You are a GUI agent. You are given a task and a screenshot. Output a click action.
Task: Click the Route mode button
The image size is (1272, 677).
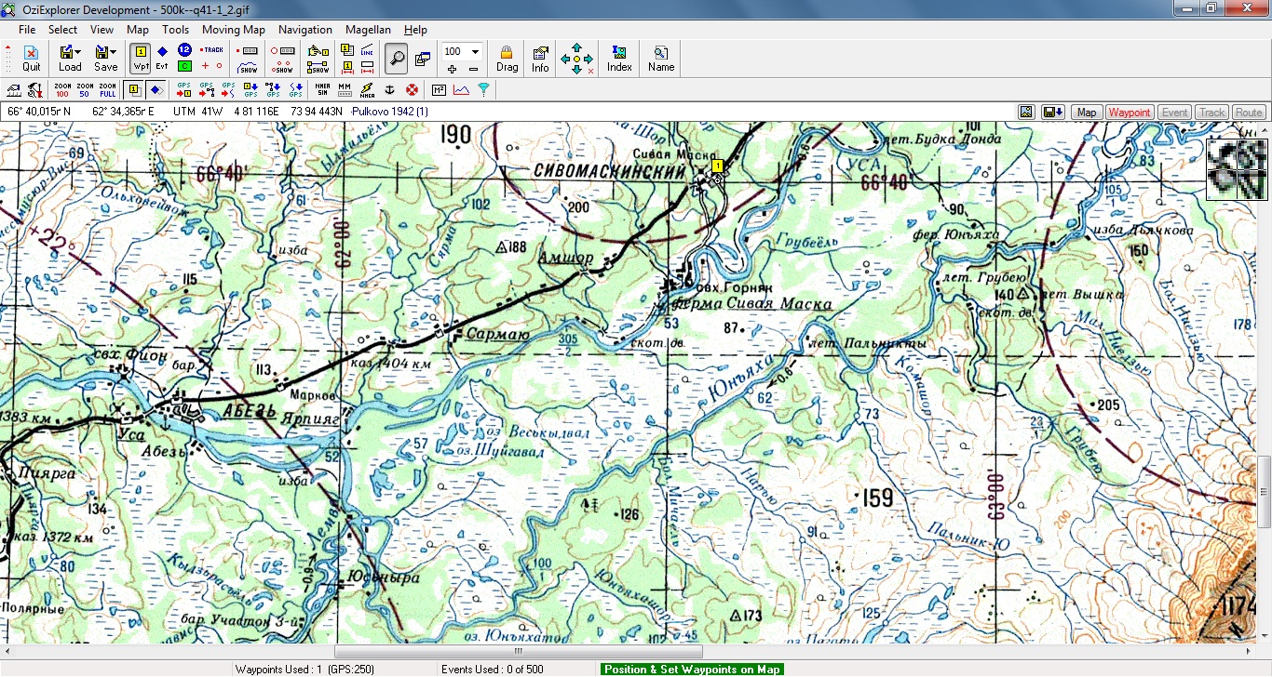1249,113
